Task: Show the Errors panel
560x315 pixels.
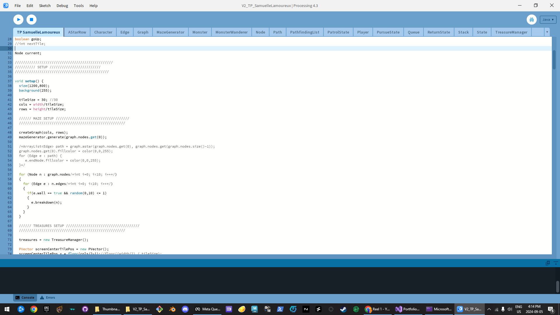Action: click(x=48, y=297)
